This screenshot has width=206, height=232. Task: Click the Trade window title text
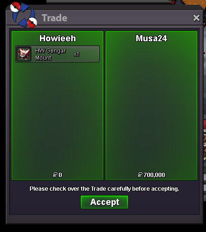click(x=55, y=18)
